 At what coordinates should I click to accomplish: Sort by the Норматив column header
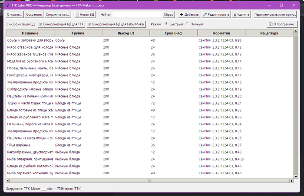[x=221, y=33]
